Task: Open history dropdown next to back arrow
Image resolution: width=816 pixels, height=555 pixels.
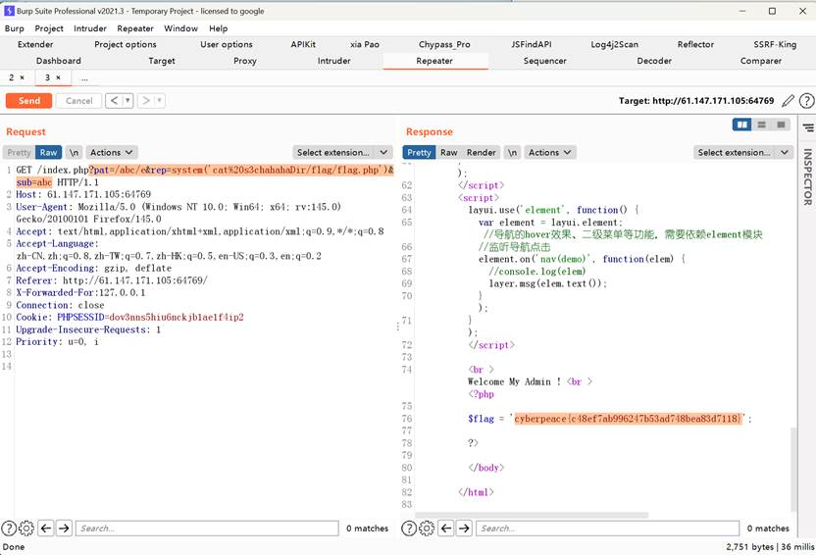Action: [128, 100]
